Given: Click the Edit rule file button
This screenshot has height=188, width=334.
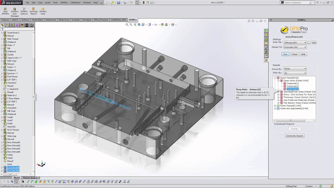Looking at the screenshot, I should (x=314, y=43).
